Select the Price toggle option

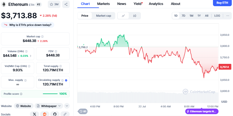pos(85,16)
